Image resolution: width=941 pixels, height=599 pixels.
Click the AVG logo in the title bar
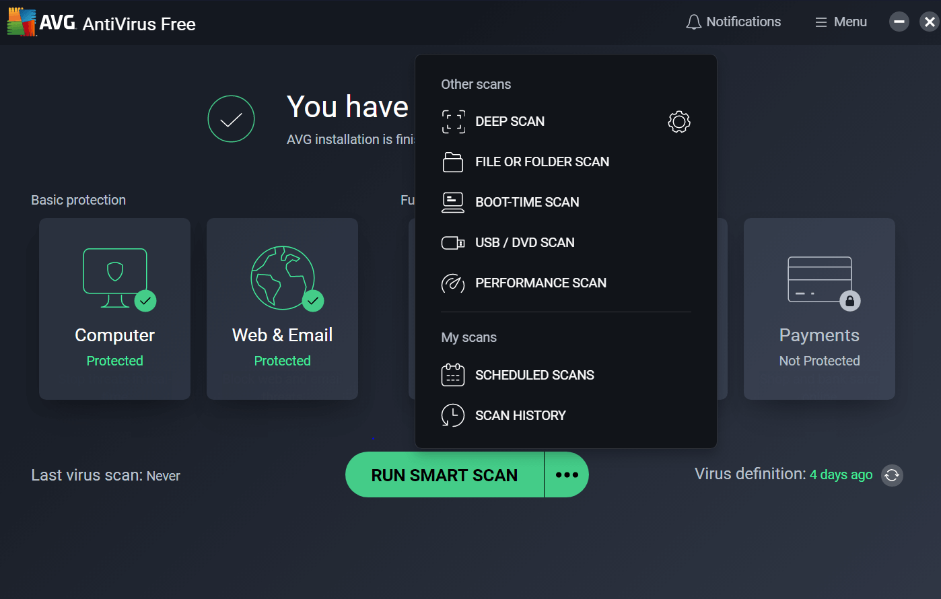coord(22,22)
